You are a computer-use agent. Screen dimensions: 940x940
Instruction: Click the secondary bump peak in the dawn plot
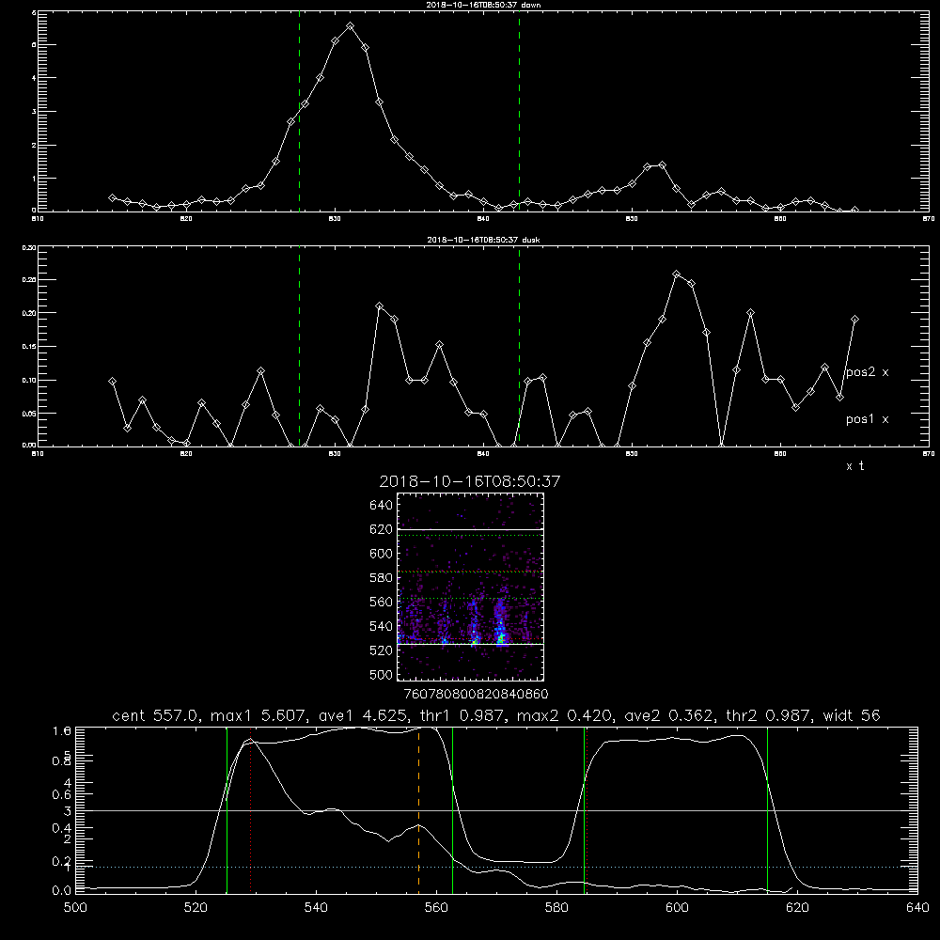[x=662, y=164]
